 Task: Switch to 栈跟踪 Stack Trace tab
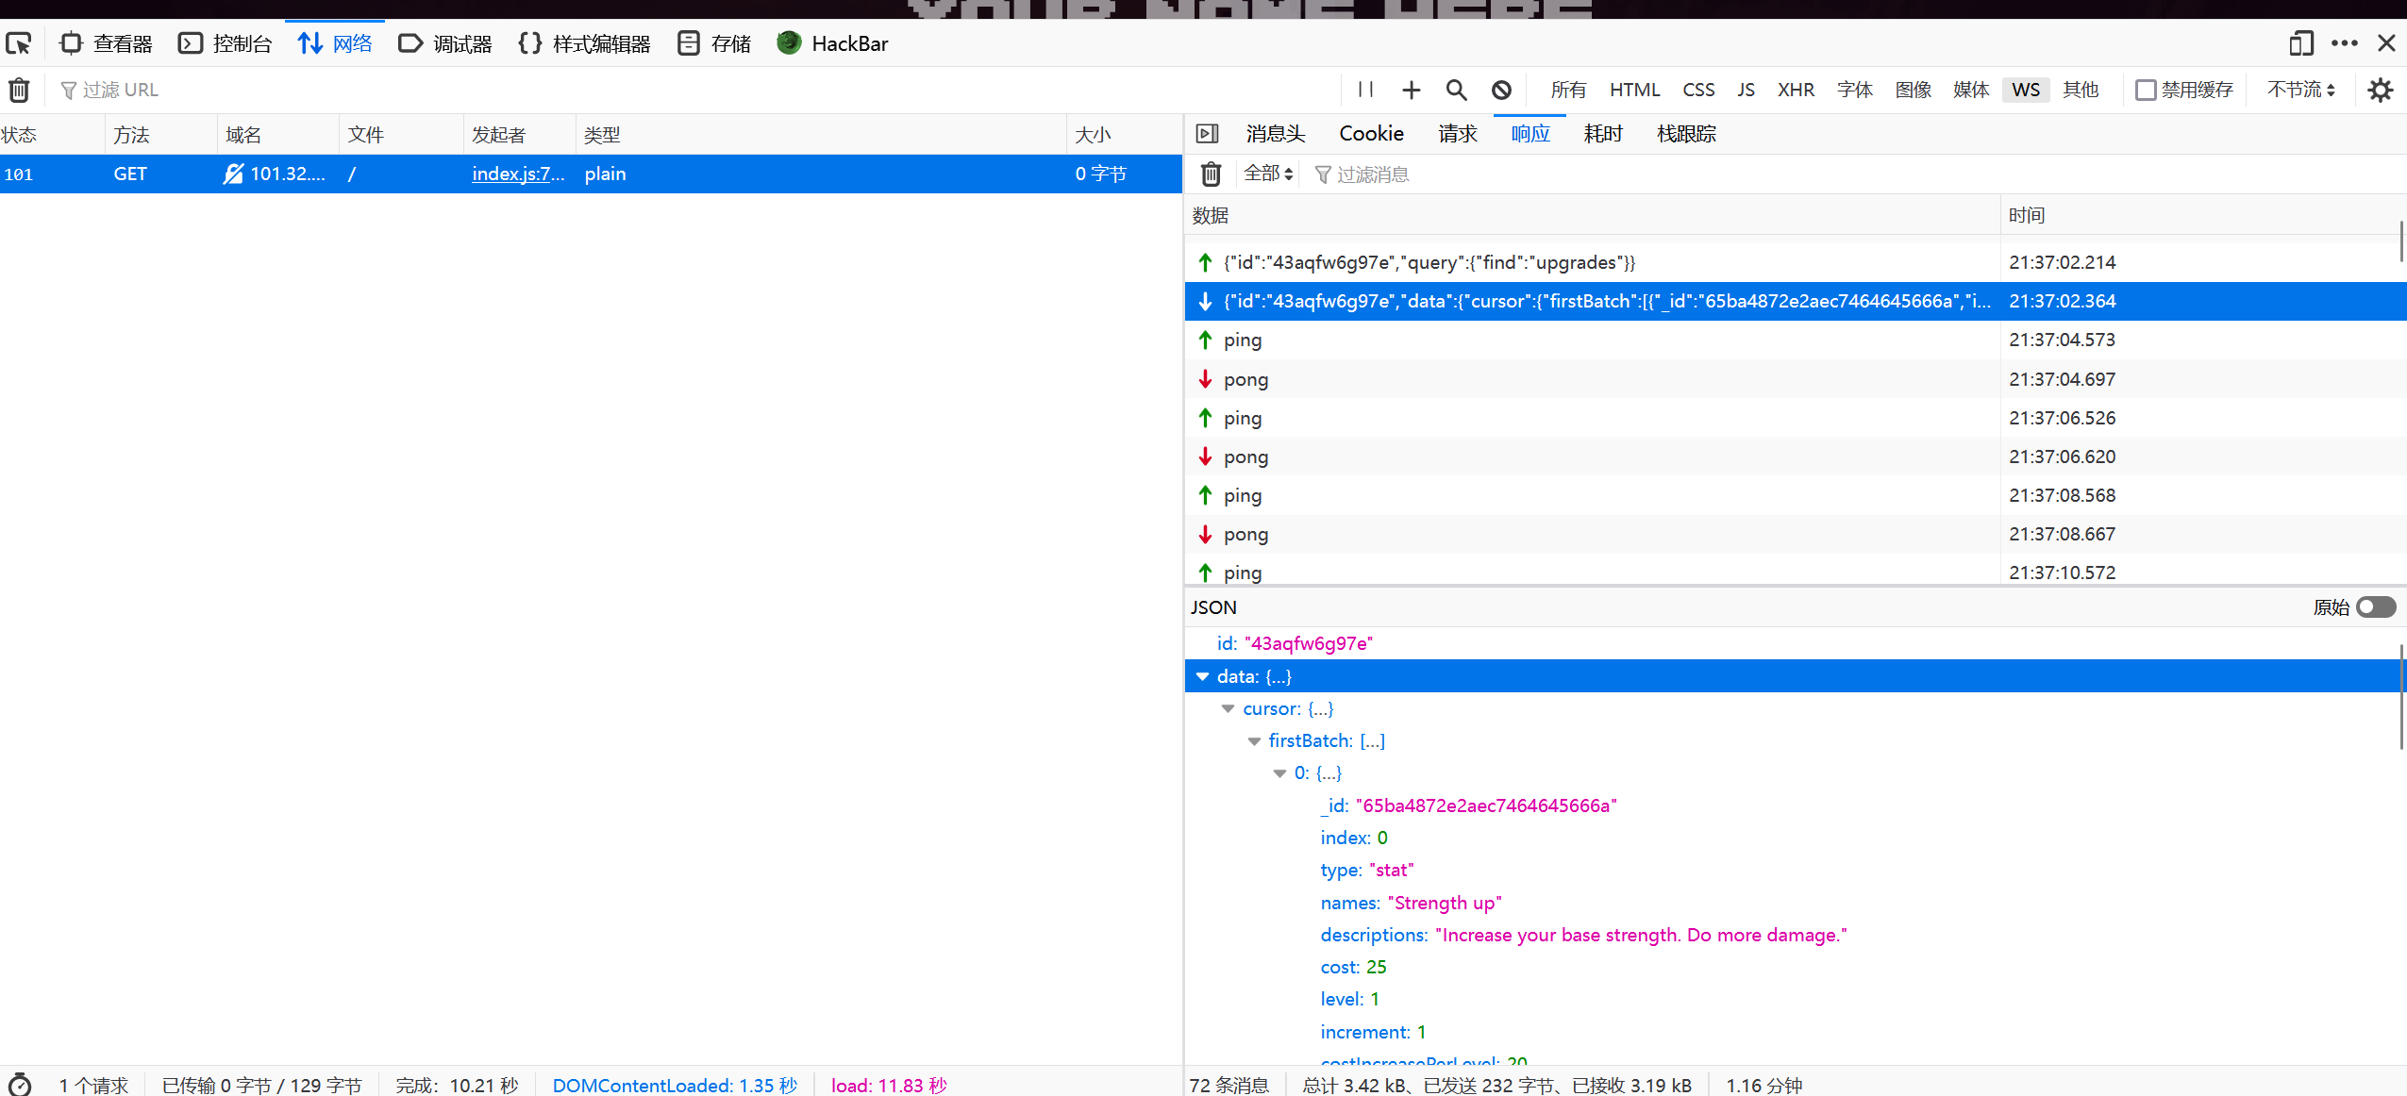tap(1686, 134)
